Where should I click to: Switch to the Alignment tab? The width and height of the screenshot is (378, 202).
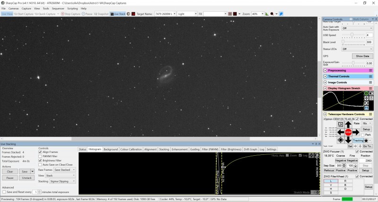point(150,149)
